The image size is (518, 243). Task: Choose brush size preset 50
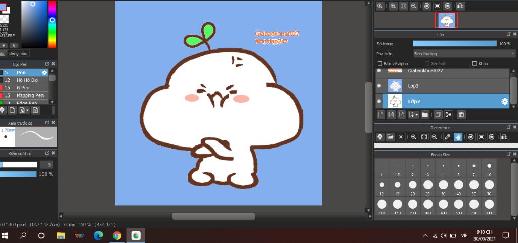click(x=473, y=187)
